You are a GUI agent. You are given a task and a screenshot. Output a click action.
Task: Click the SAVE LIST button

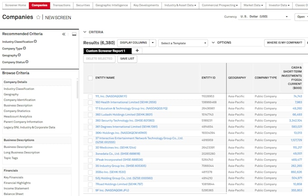point(127,59)
